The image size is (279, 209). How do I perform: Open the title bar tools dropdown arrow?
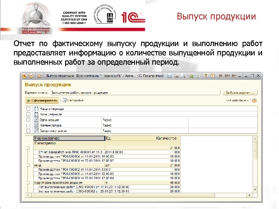point(240,76)
